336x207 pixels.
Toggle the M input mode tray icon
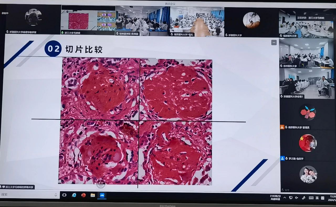tap(323, 198)
